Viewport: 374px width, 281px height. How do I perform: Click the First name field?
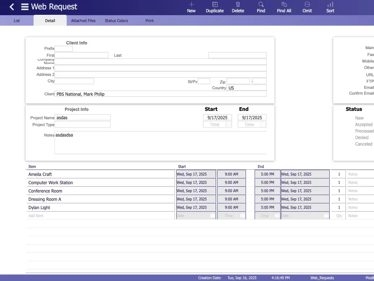tap(82, 55)
